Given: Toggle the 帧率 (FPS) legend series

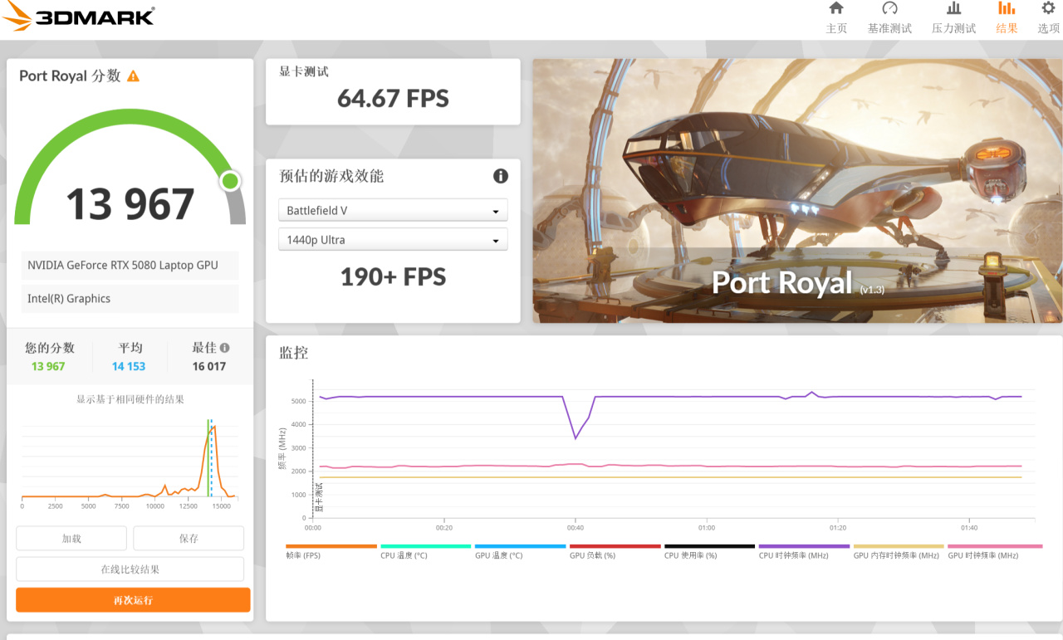Looking at the screenshot, I should coord(331,551).
